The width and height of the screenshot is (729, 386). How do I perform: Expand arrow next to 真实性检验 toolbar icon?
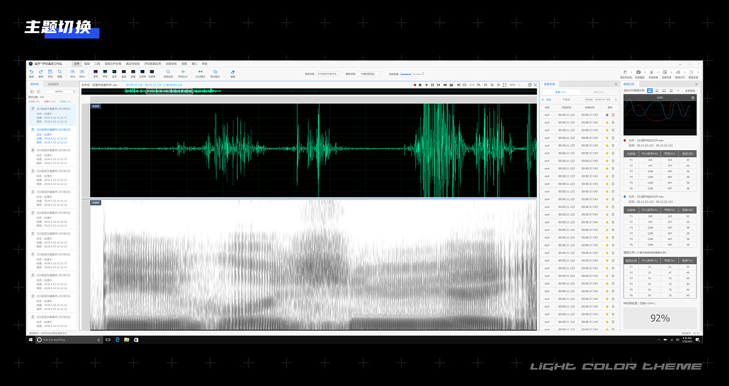point(632,72)
